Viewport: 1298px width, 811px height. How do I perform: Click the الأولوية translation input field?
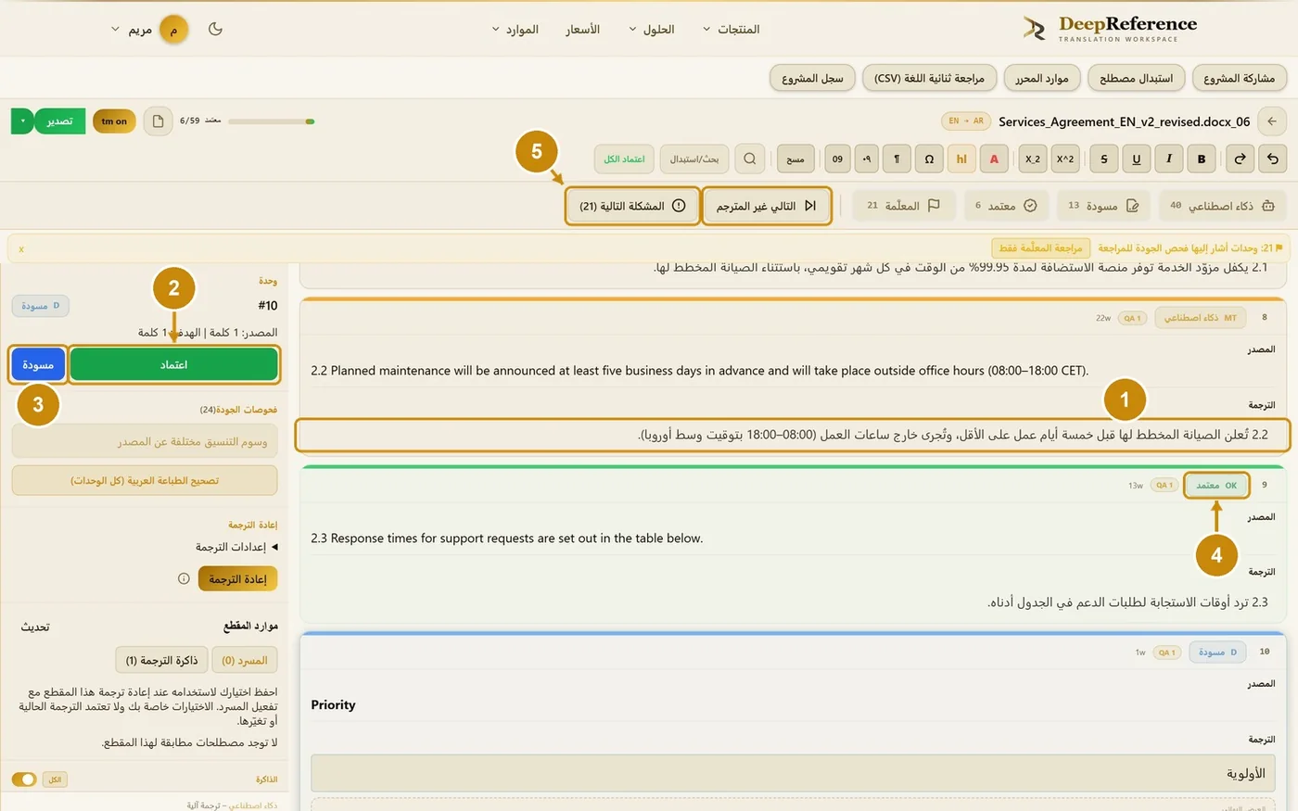(793, 773)
